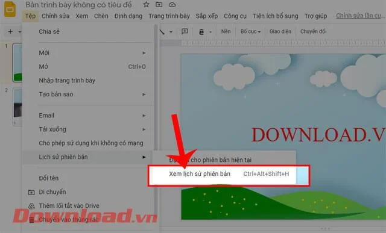Click the cloud save status icon
This screenshot has width=386, height=233.
point(172,4)
